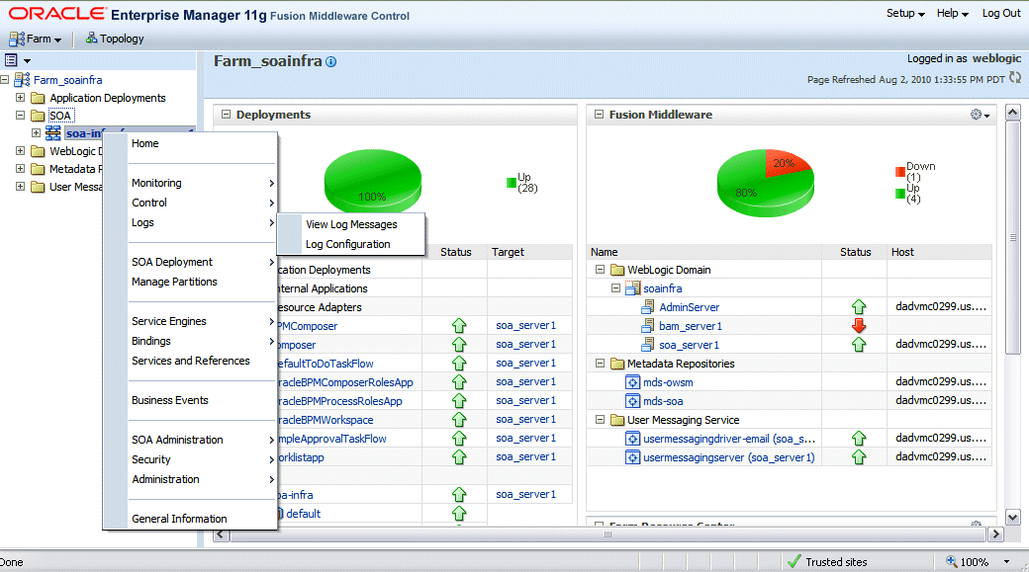The height and width of the screenshot is (572, 1029).
Task: Expand WebLogic Domain folder in navigation tree
Action: (21, 151)
